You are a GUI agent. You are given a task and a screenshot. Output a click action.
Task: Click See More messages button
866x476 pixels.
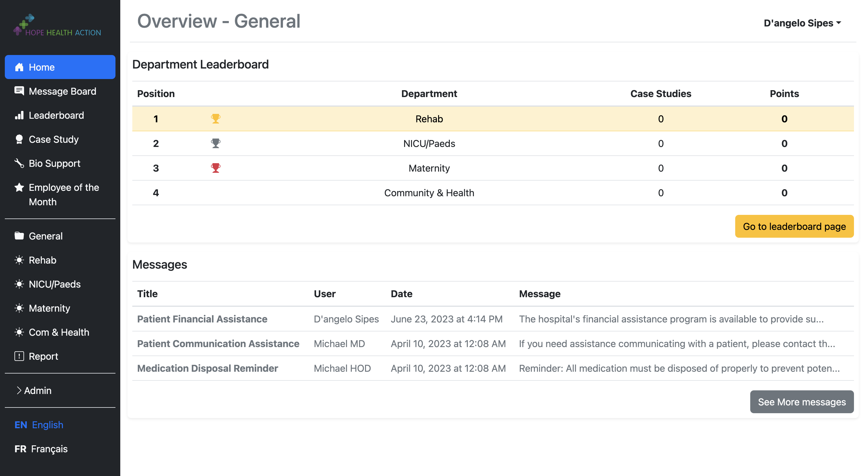[801, 402]
